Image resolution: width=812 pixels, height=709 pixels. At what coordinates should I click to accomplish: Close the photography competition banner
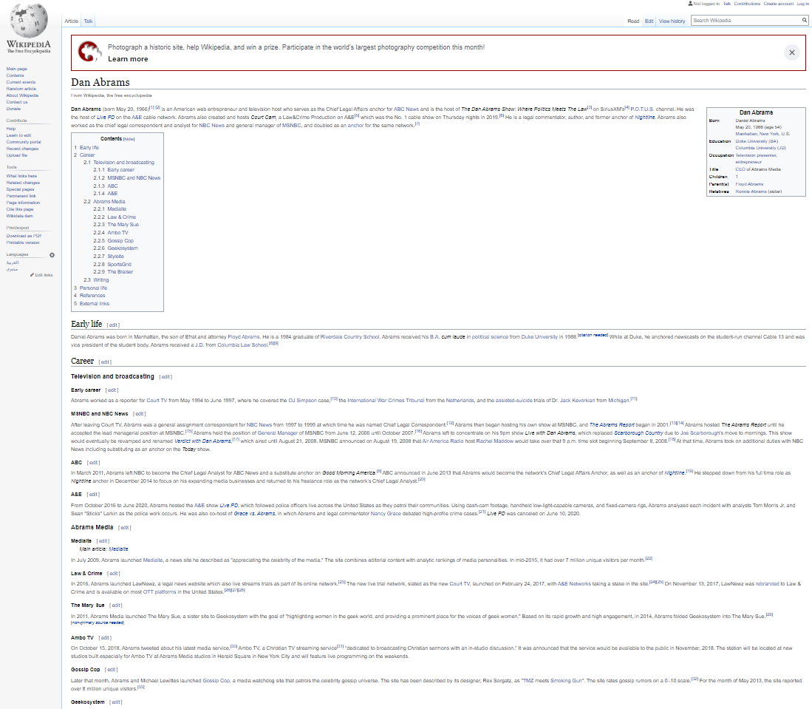(x=792, y=52)
